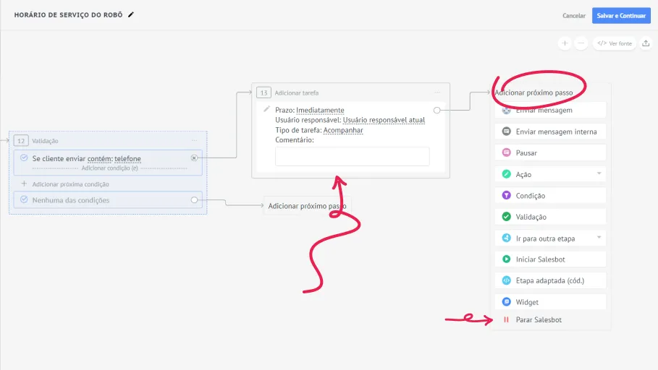Click the 'Cancelar' link
Screen dimensions: 658x370
[x=573, y=15]
